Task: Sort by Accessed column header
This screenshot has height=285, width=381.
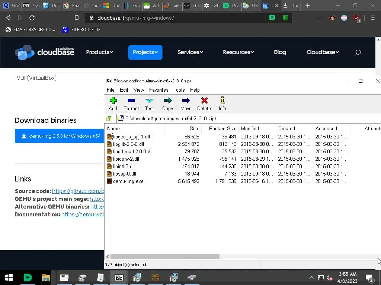Action: point(332,129)
